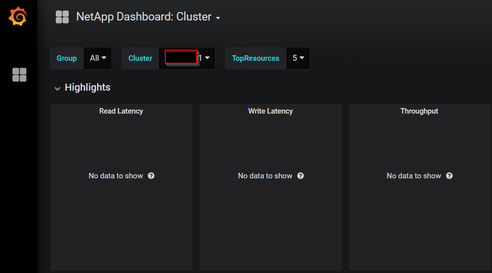Viewport: 492px width, 273px height.
Task: Click the help icon in Write Latency panel
Action: [x=301, y=176]
